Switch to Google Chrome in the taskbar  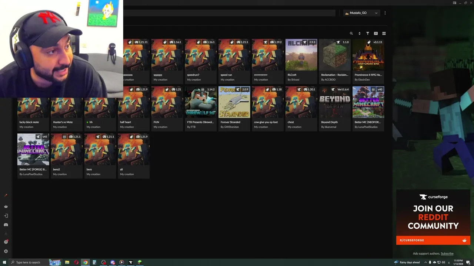(85, 262)
